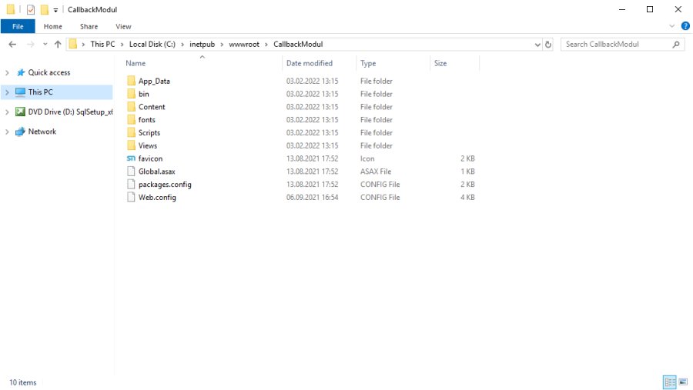Expand the Quick access tree node

[x=7, y=73]
